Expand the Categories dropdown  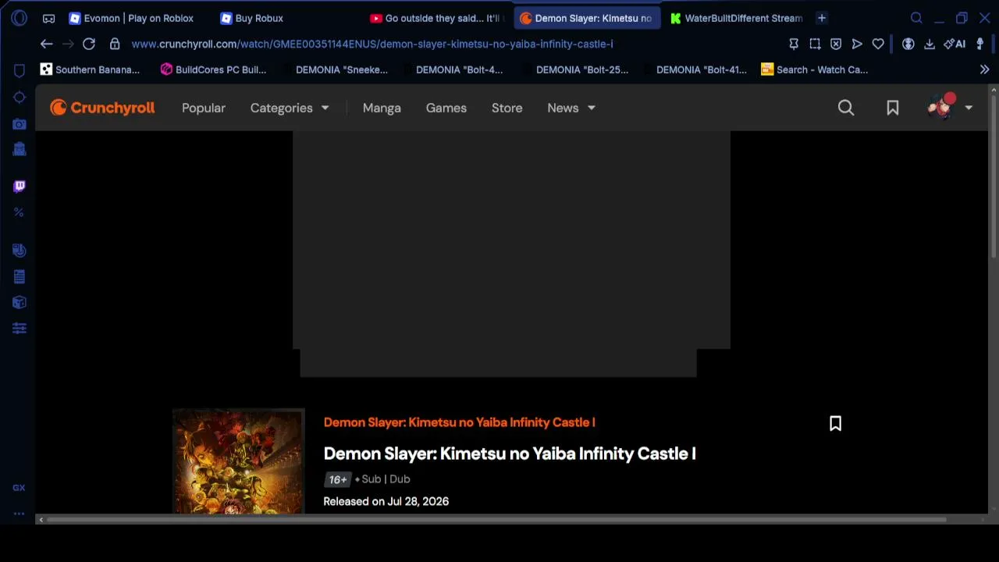290,108
